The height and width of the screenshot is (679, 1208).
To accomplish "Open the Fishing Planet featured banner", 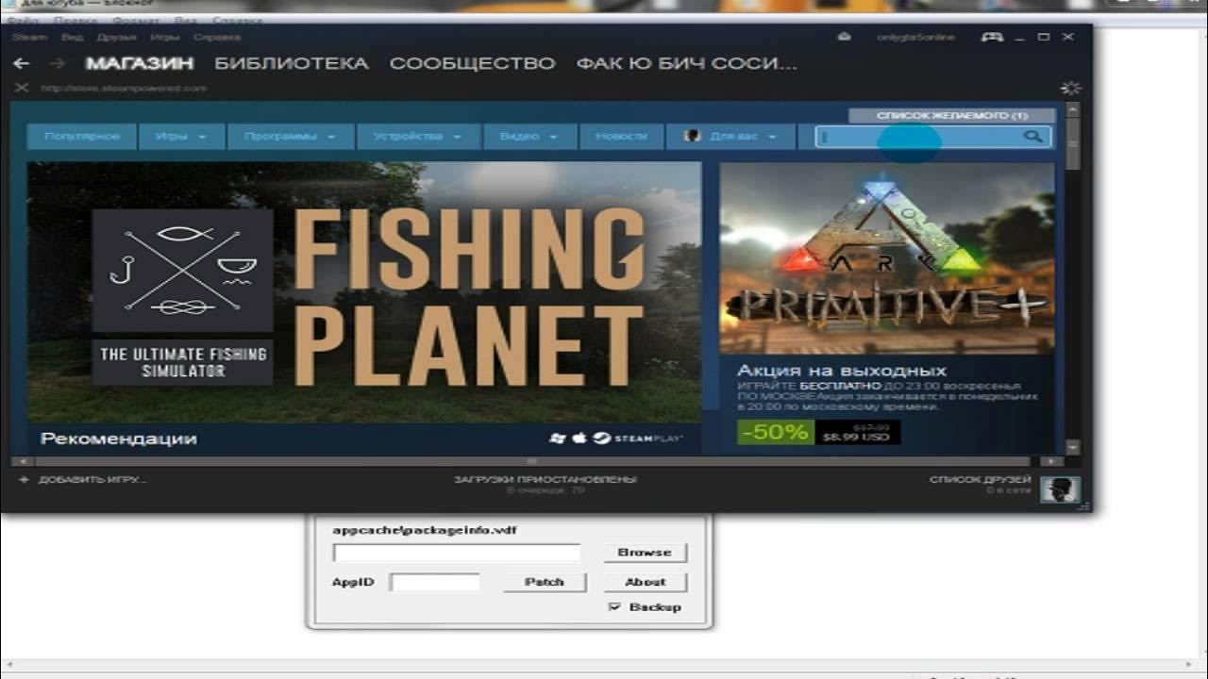I will (363, 292).
